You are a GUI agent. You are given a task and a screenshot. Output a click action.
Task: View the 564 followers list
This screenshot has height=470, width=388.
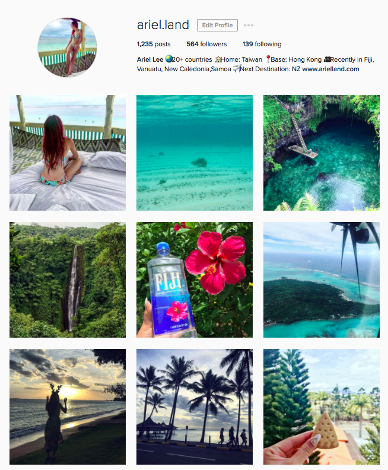(206, 44)
